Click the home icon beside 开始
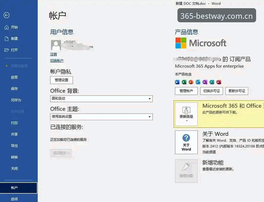Screen dimensions: 264x202 coord(6,27)
